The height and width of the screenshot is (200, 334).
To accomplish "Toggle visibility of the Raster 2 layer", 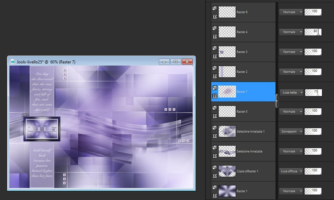I will pos(215,76).
